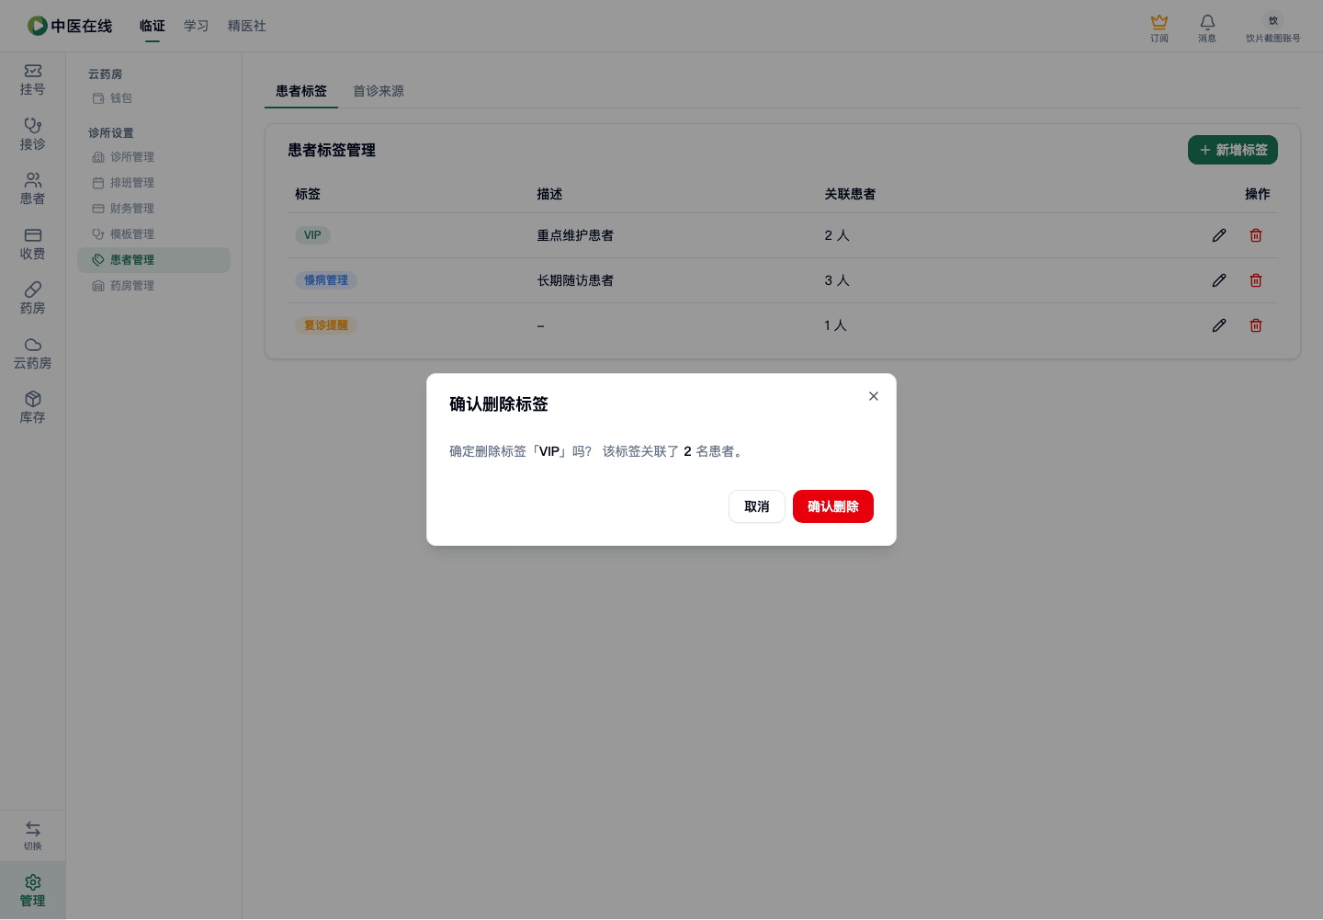Viewport: 1323px width, 920px height.
Task: Open the 云药房 cloud sidebar item
Action: pyautogui.click(x=33, y=354)
